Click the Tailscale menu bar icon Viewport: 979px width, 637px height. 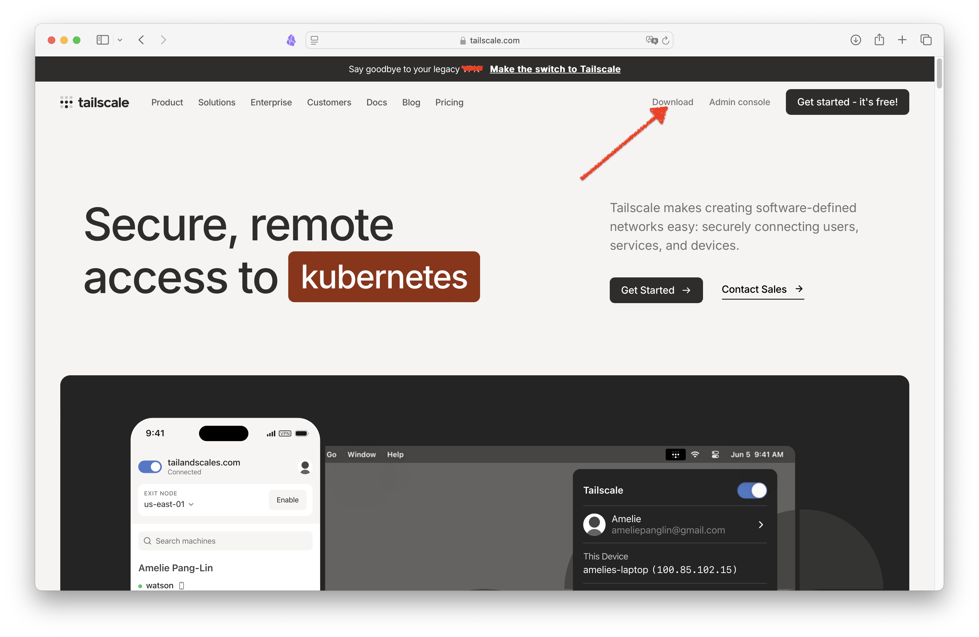(x=675, y=455)
